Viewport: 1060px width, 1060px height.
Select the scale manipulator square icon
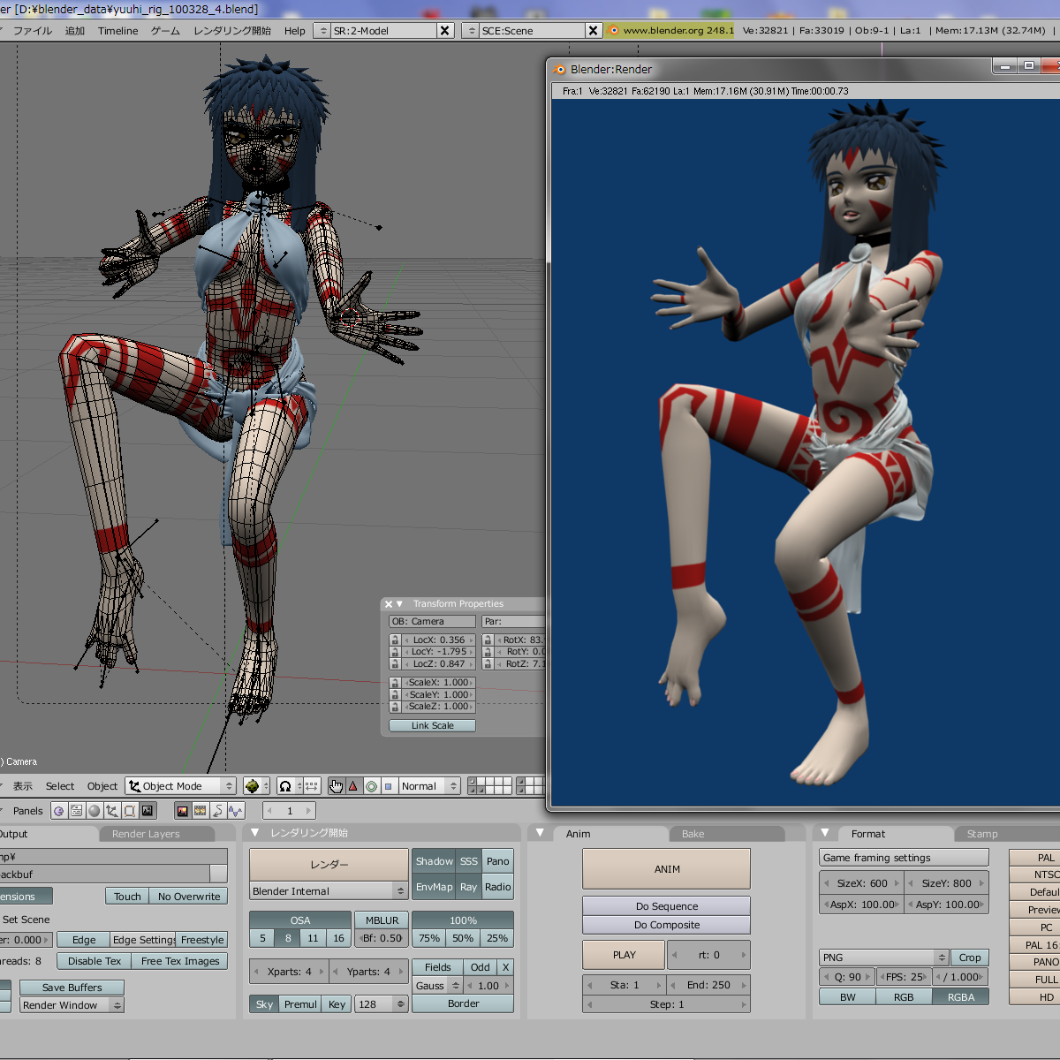coord(388,786)
